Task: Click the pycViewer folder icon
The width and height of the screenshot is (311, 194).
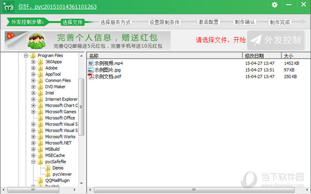Action: pyautogui.click(x=48, y=174)
